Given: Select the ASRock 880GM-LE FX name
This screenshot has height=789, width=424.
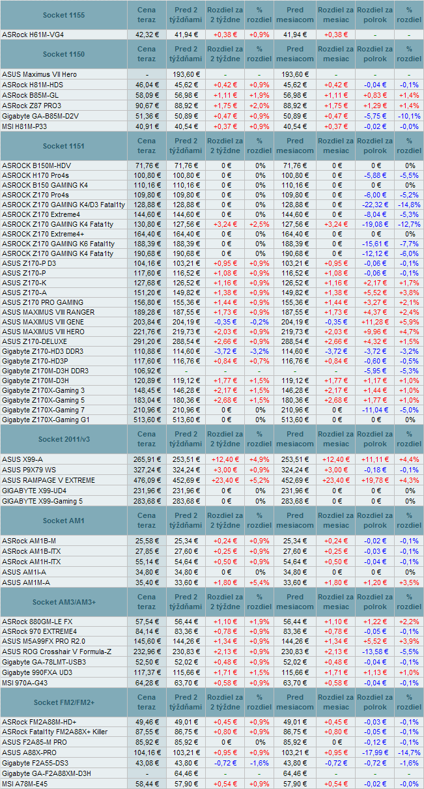Looking at the screenshot, I should click(x=37, y=622).
